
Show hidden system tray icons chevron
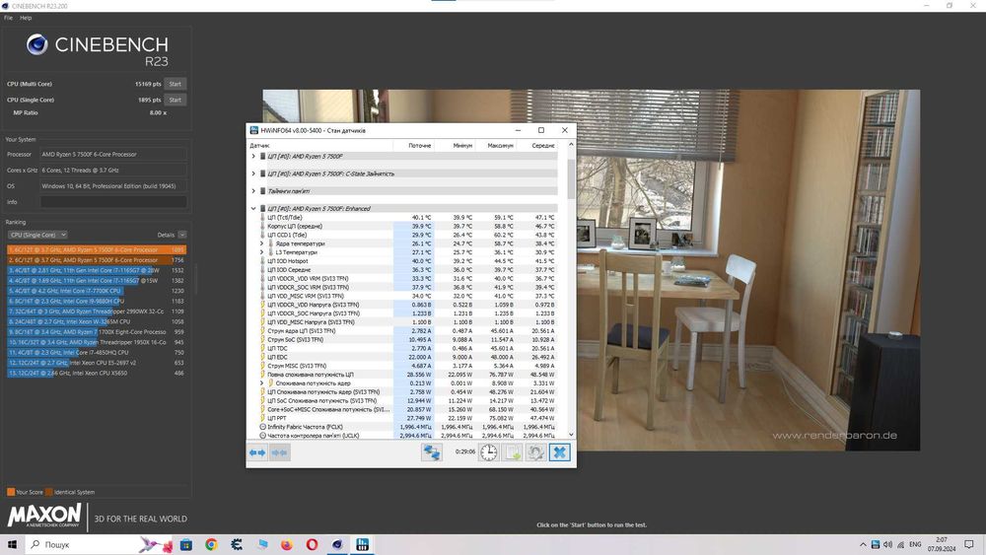[863, 545]
